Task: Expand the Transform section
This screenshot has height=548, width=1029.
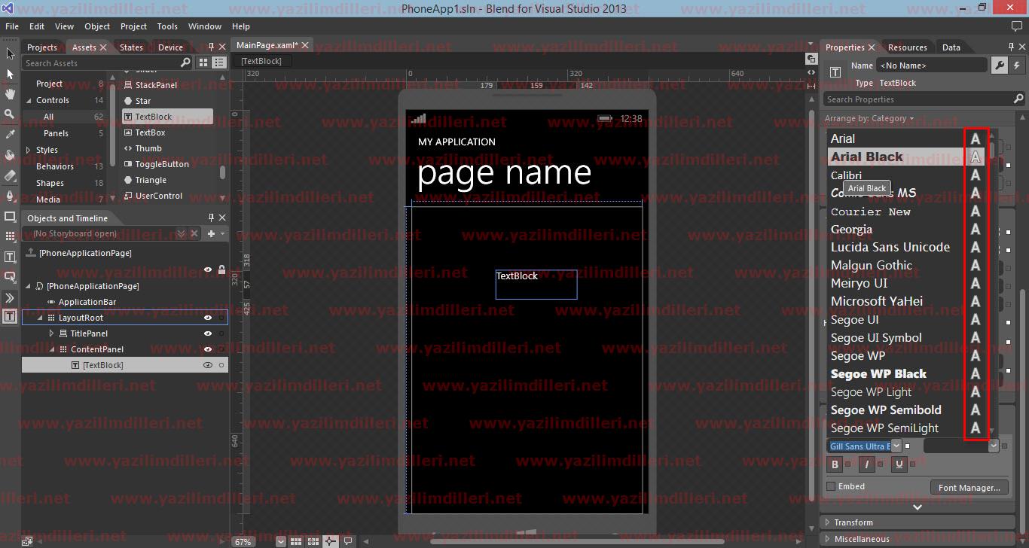Action: tap(828, 522)
